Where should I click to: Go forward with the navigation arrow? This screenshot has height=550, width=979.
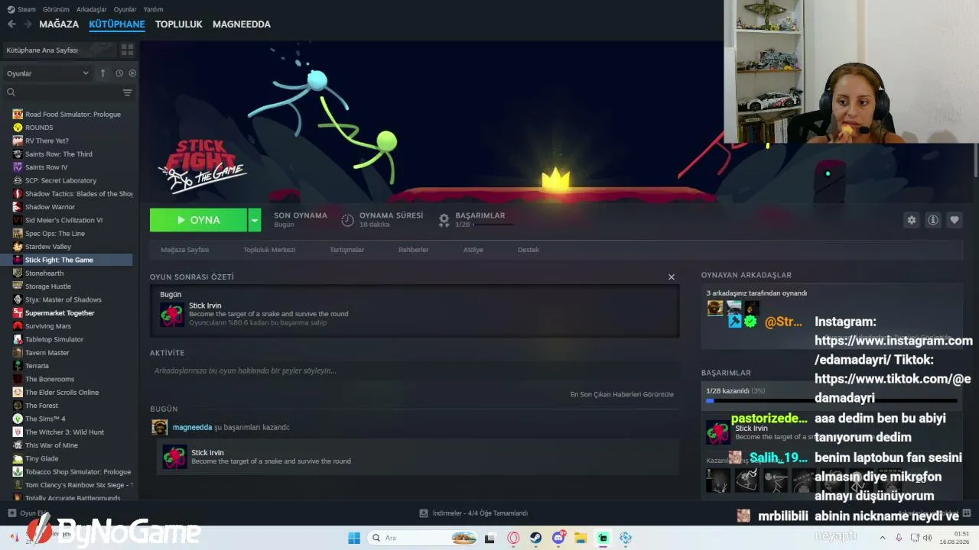[28, 24]
